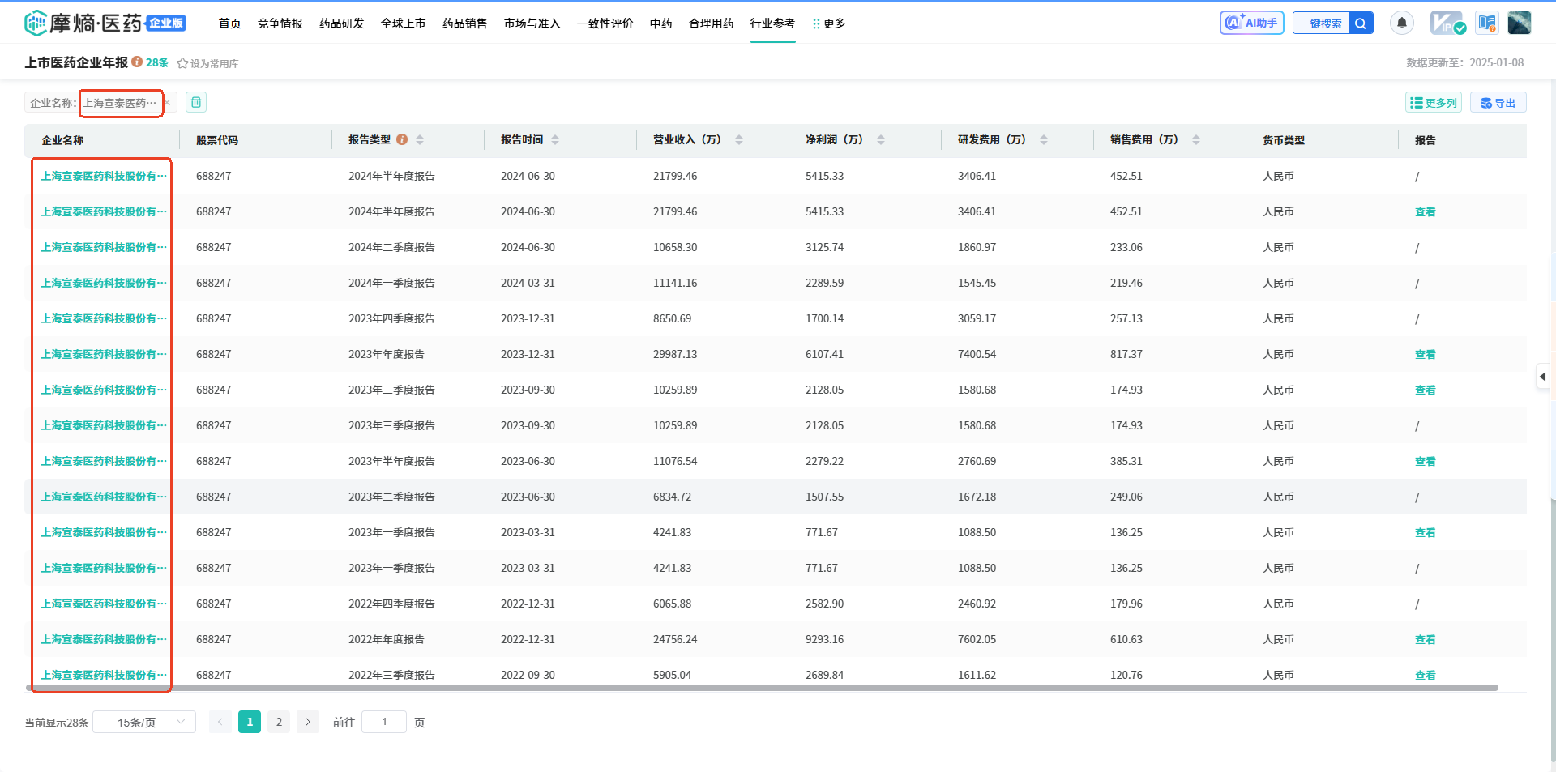Click the VIP badge icon
The width and height of the screenshot is (1556, 772).
click(1447, 23)
